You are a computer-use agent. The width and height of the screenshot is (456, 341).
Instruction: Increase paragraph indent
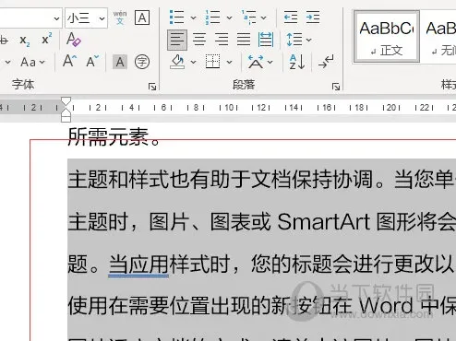pos(313,18)
